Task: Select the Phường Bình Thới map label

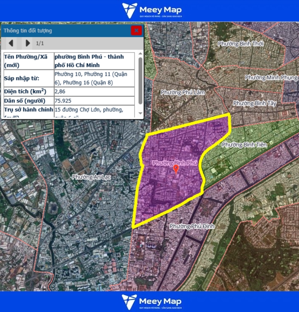Action: pyautogui.click(x=241, y=44)
